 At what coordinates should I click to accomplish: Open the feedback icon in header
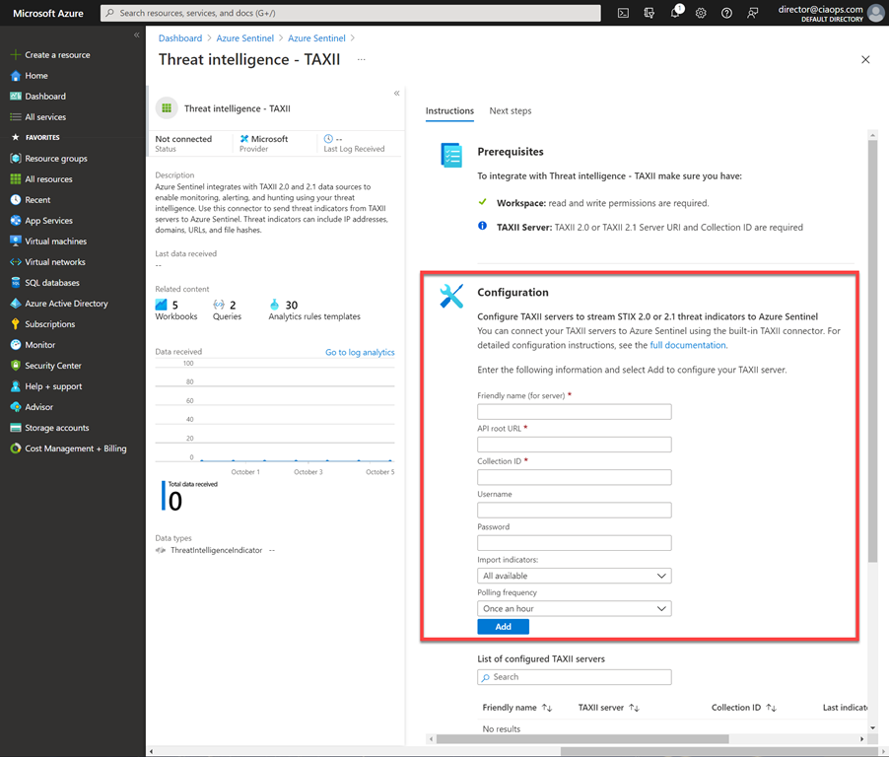[x=753, y=13]
